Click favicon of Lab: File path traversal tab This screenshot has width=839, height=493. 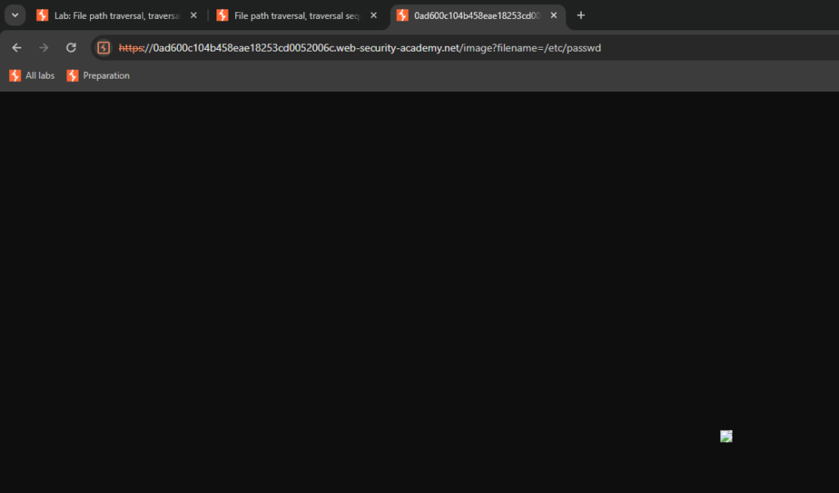point(43,16)
